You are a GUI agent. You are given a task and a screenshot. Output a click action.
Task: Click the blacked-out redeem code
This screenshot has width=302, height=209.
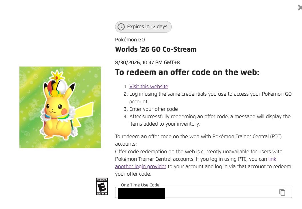point(141,193)
